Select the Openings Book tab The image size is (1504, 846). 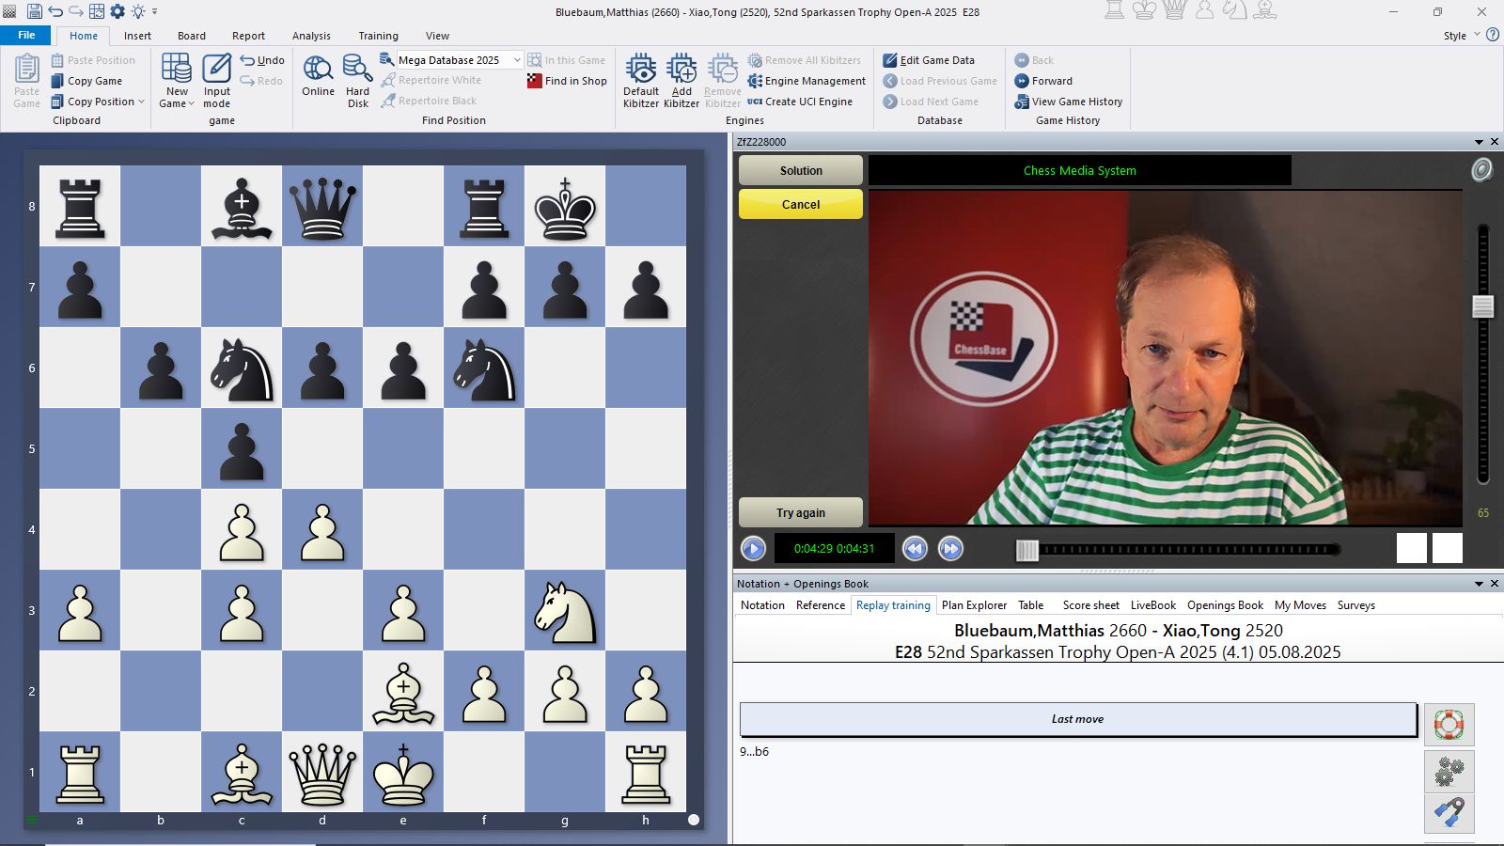(1225, 605)
